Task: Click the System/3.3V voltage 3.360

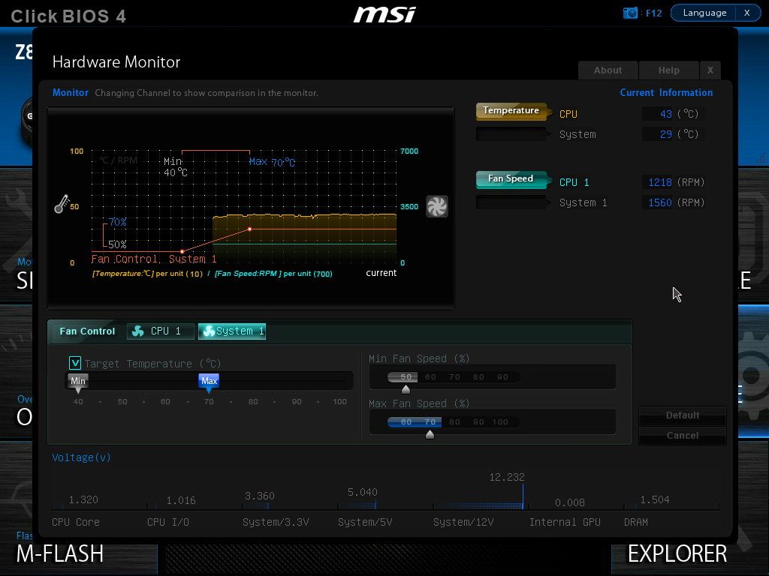Action: 259,496
